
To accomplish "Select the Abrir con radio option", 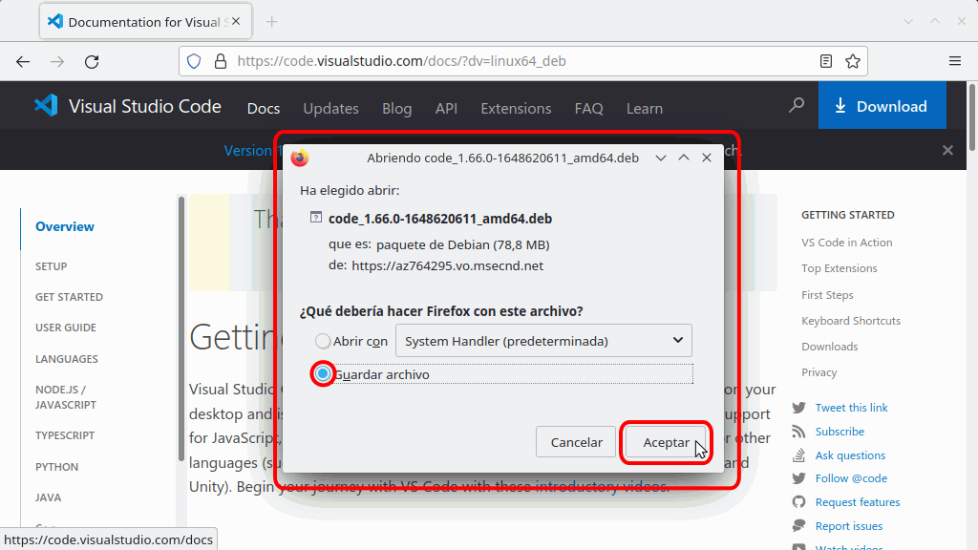I will [323, 341].
